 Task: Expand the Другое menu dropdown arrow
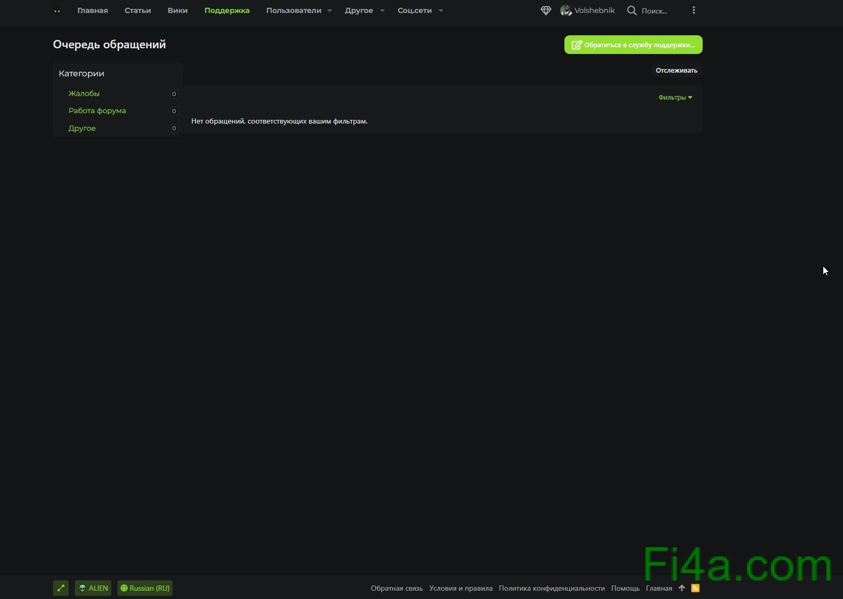click(382, 10)
